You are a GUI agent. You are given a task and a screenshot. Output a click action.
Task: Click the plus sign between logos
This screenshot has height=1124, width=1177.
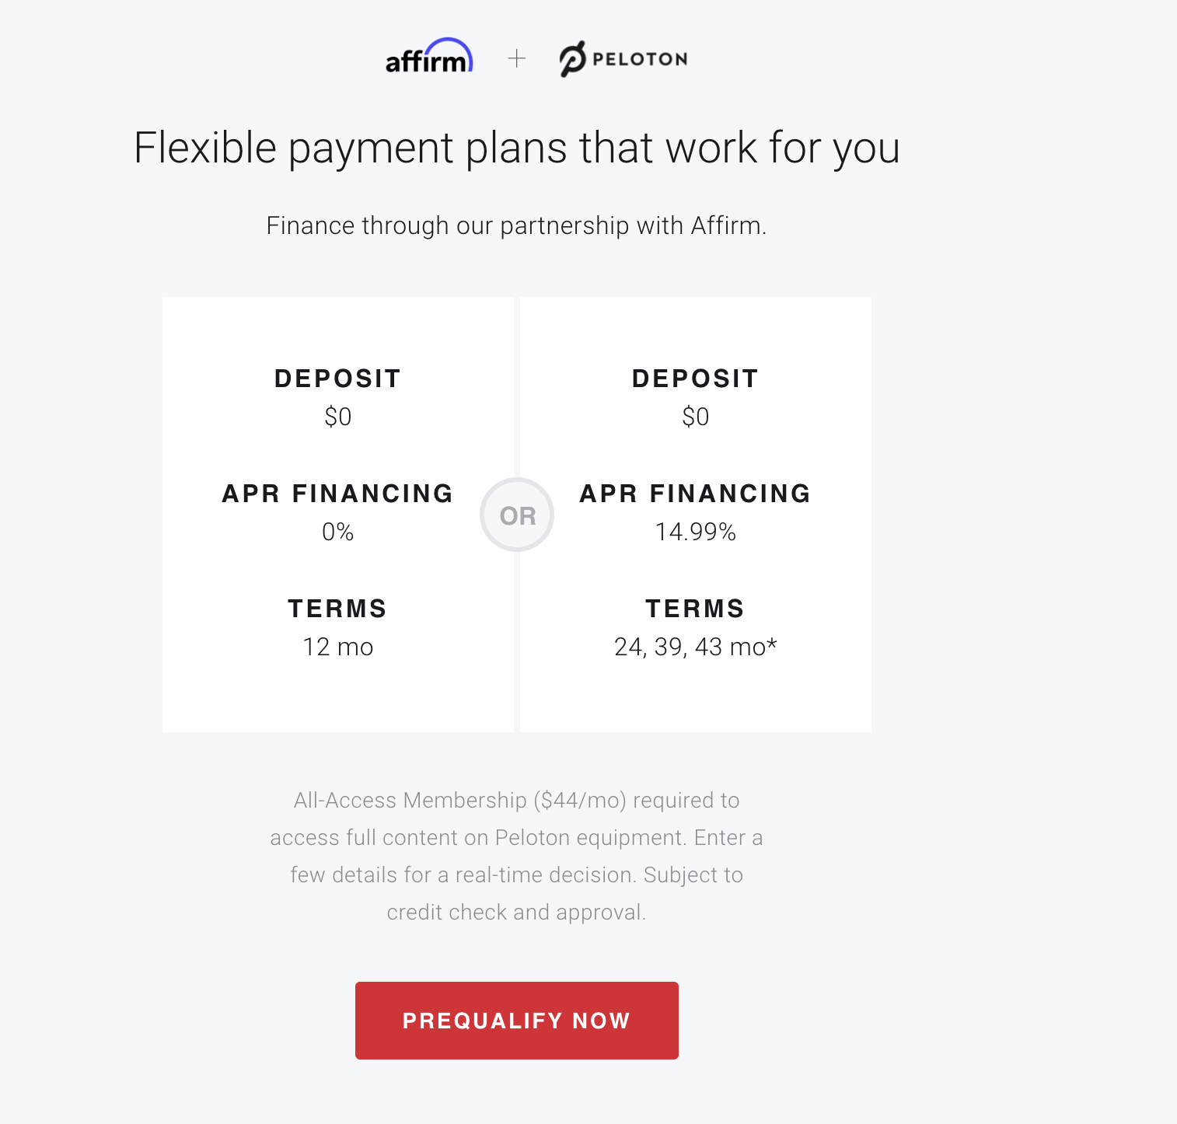pos(517,58)
